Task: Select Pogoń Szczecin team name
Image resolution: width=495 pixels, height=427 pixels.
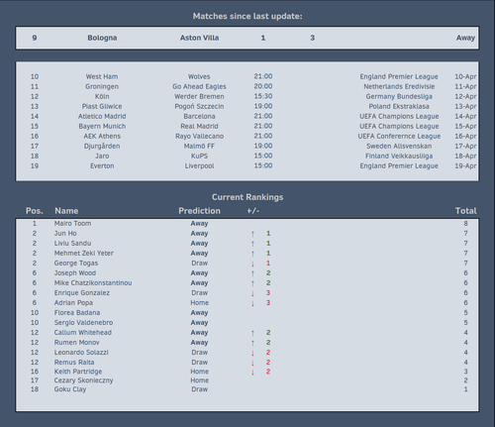Action: click(199, 106)
